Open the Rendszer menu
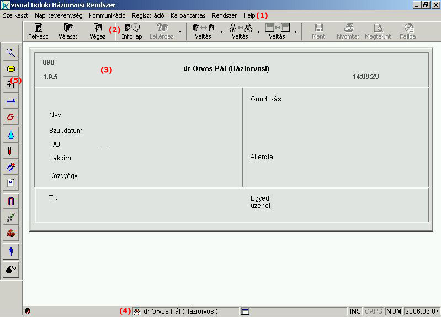 point(224,15)
